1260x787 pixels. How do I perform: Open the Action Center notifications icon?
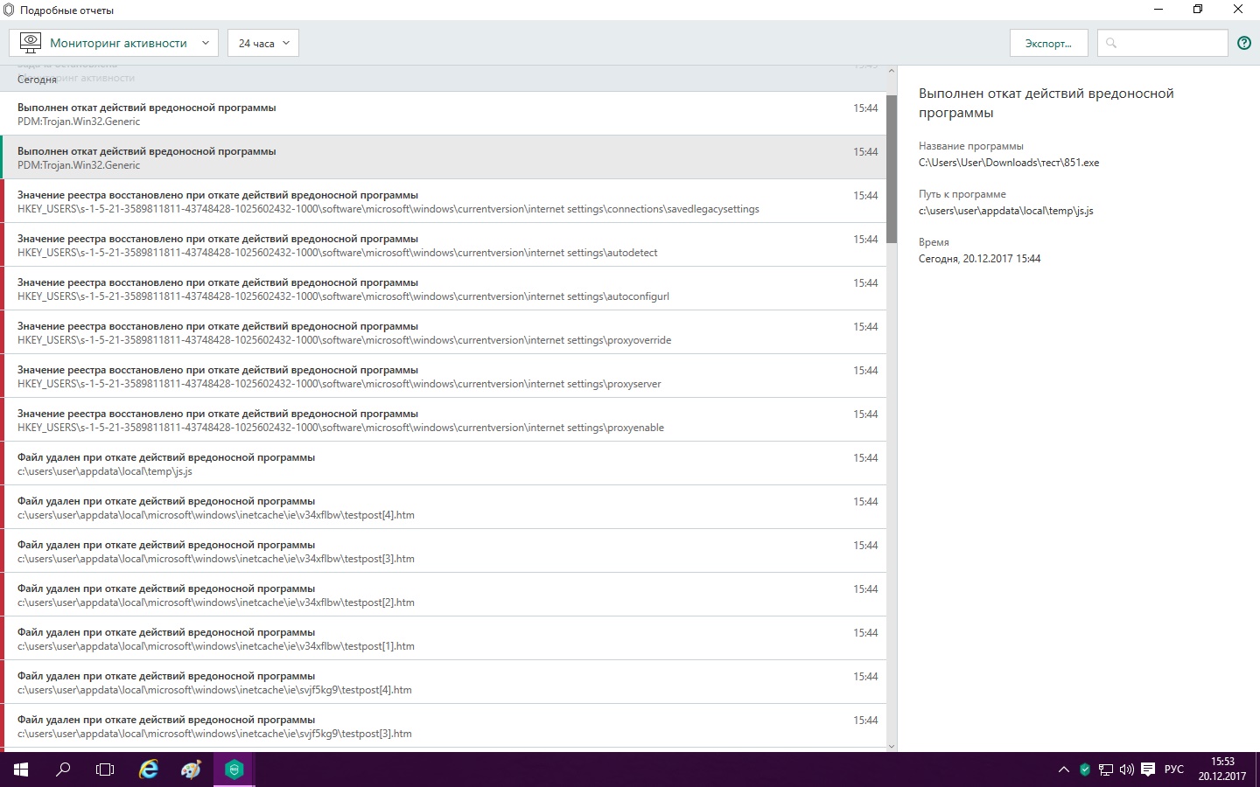point(1148,770)
